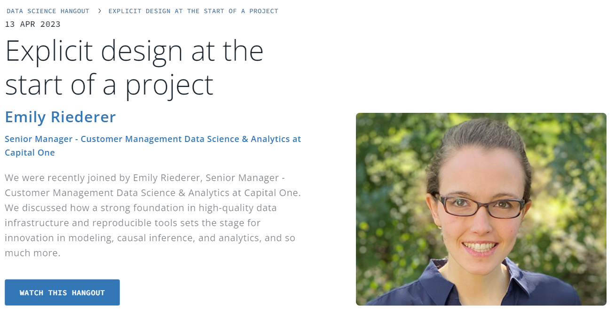Click the "We were recently joined" paragraph line
The height and width of the screenshot is (315, 615).
(145, 178)
